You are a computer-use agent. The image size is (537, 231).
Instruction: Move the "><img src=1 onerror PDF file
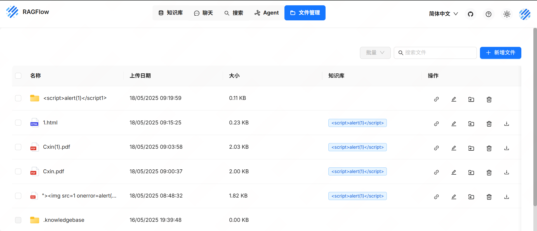tap(471, 197)
